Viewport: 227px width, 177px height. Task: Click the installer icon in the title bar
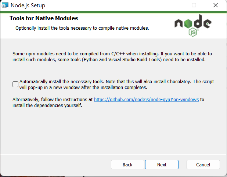pos(5,5)
